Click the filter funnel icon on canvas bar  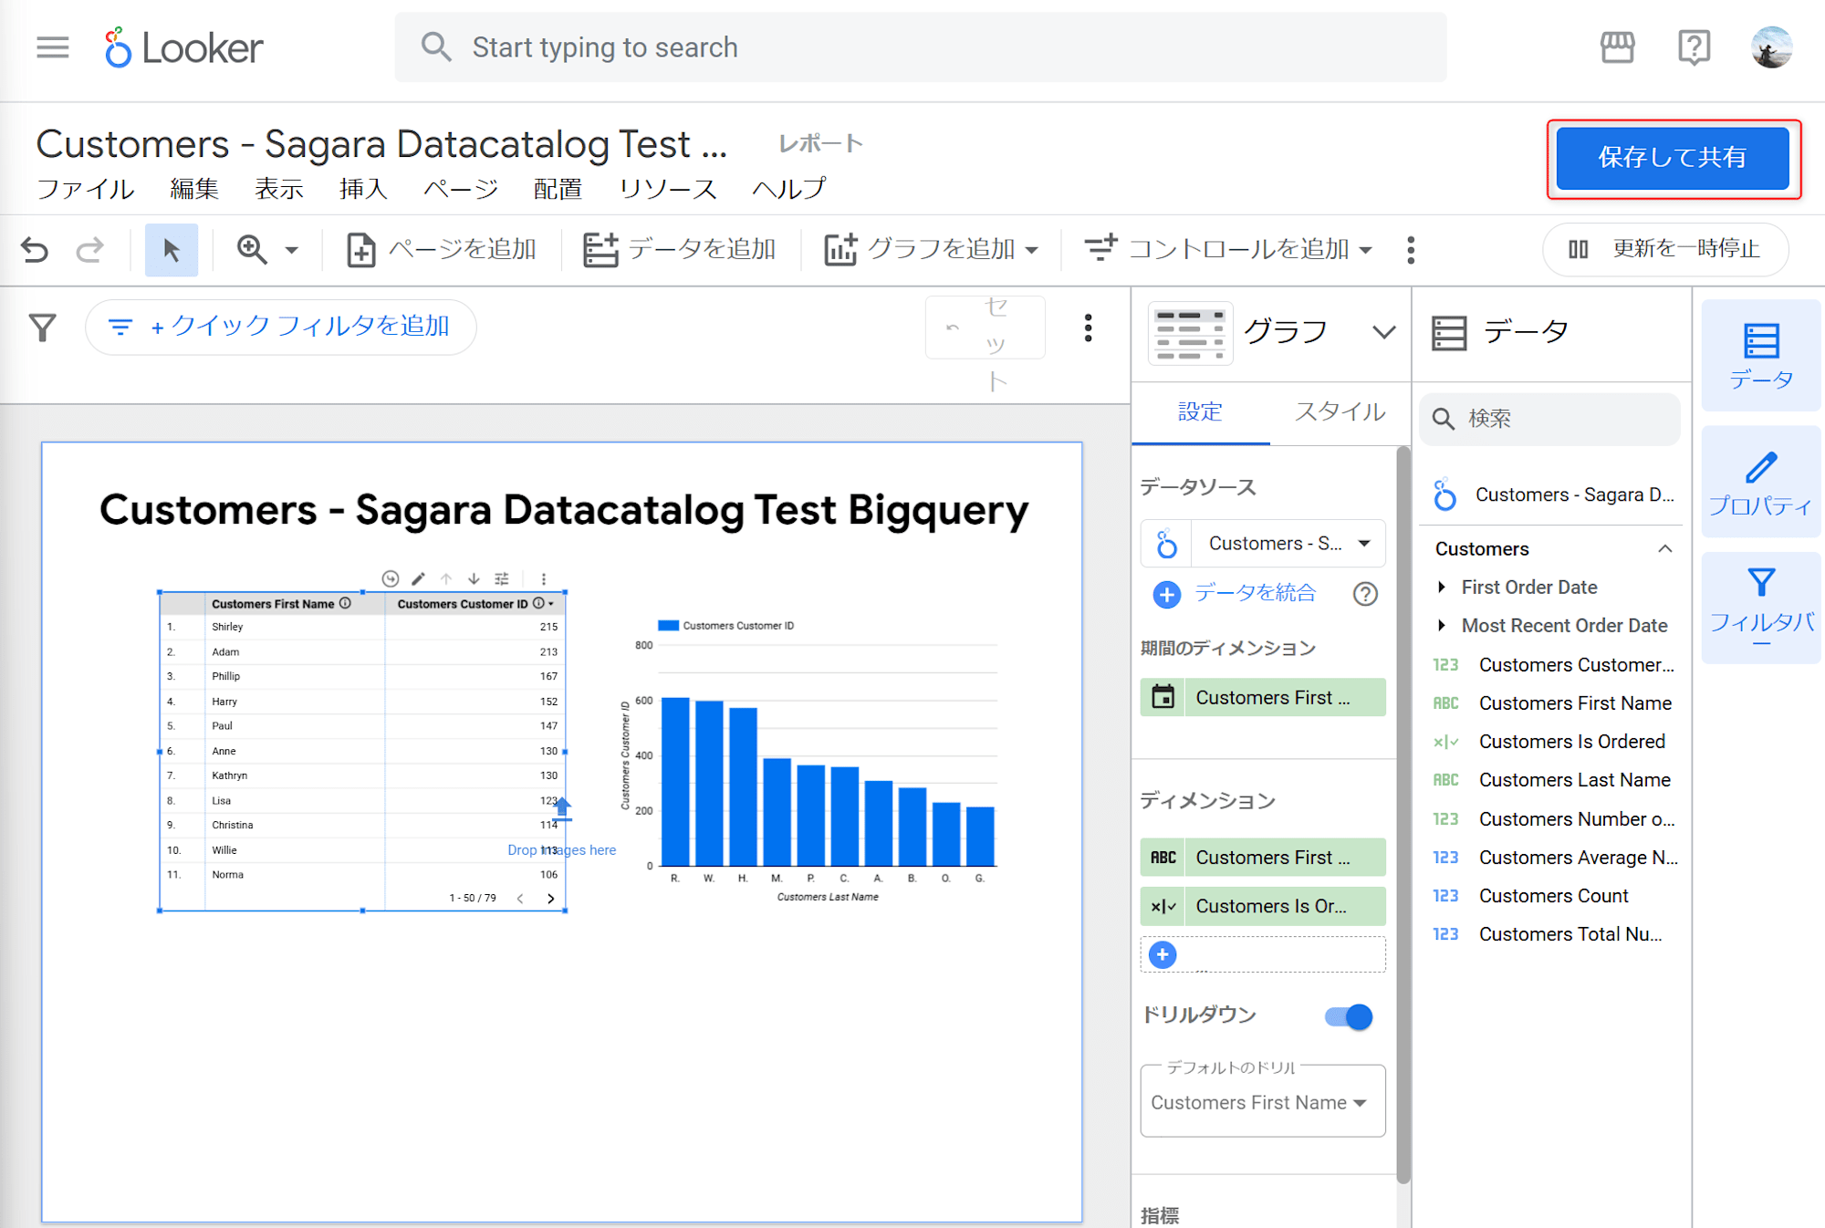click(42, 328)
